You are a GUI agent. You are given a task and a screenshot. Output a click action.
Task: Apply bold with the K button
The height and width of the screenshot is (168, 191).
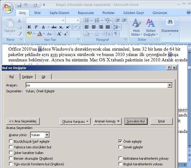tap(29, 27)
